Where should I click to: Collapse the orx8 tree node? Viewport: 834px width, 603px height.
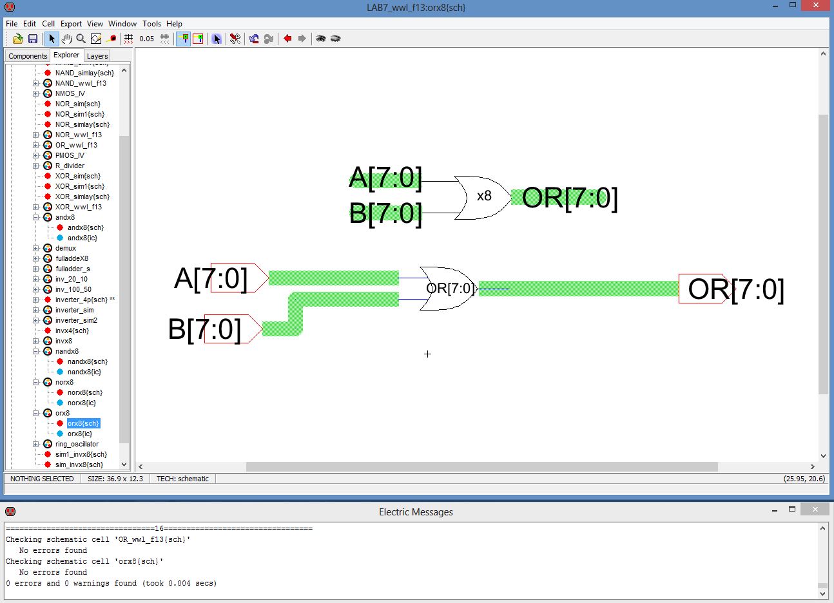[x=36, y=413]
